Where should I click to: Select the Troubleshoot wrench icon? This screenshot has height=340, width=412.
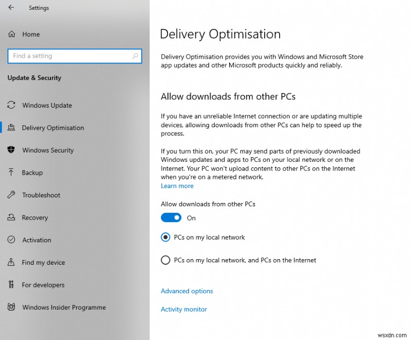coord(11,195)
